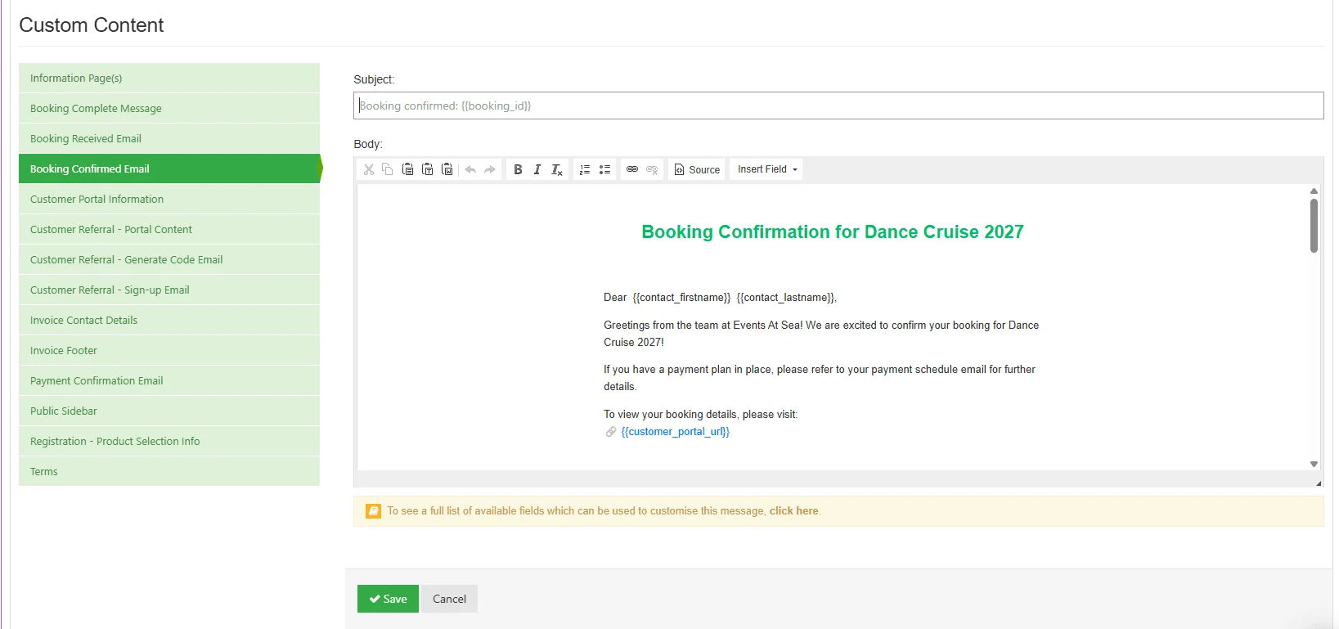1339x629 pixels.
Task: Click the Remove Format icon
Action: [557, 169]
